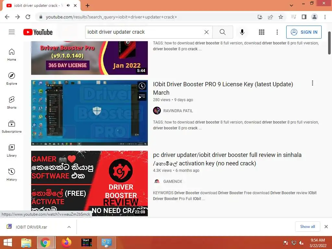332x249 pixels.
Task: Expand the tab search chevron
Action: (x=291, y=6)
